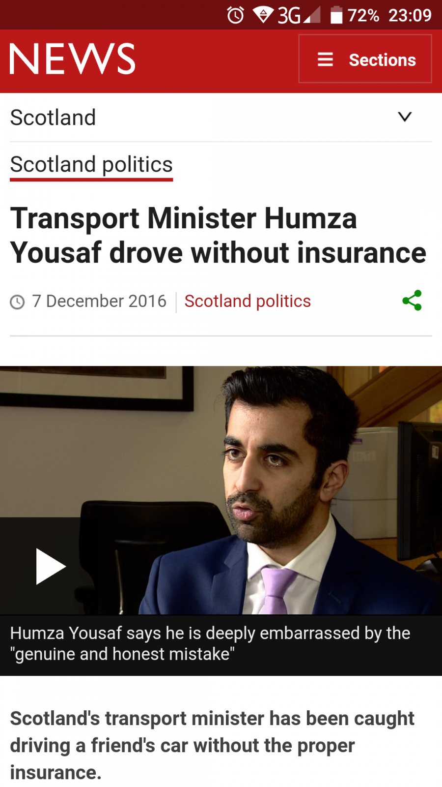Tap the article headline about Humza Yousaf

(x=218, y=235)
